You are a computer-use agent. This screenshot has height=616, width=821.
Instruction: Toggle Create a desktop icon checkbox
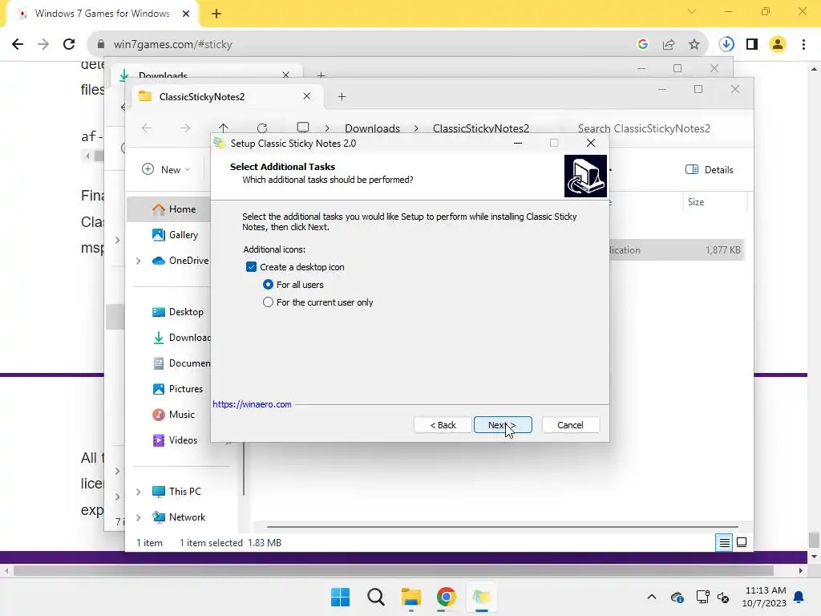251,267
